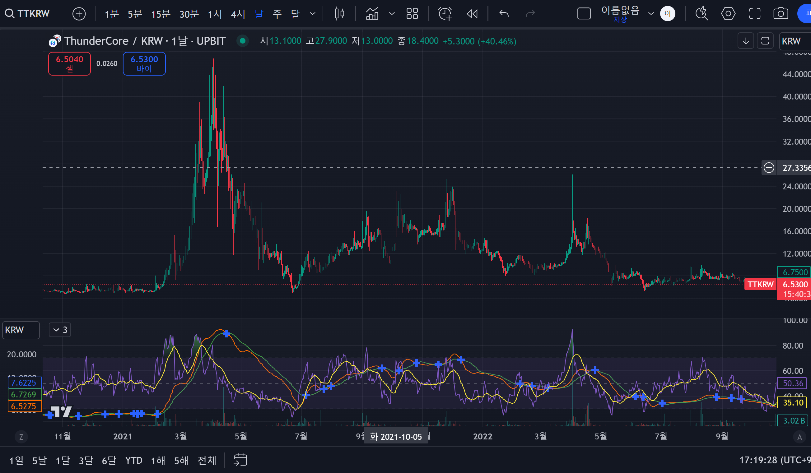The image size is (811, 473).
Task: Collapse the 3 indicators legend expander
Action: pyautogui.click(x=60, y=330)
